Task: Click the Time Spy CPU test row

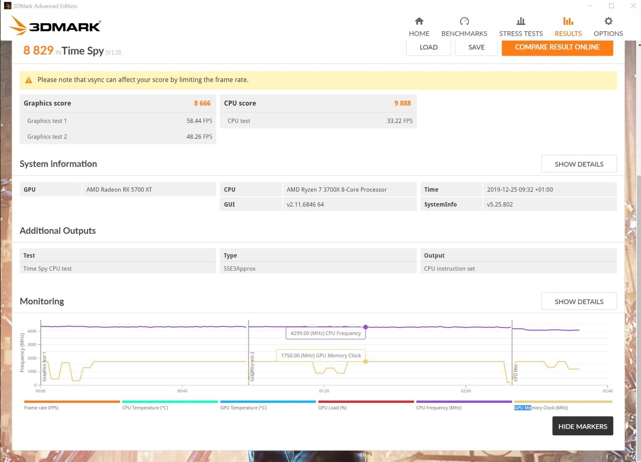Action: tap(118, 268)
